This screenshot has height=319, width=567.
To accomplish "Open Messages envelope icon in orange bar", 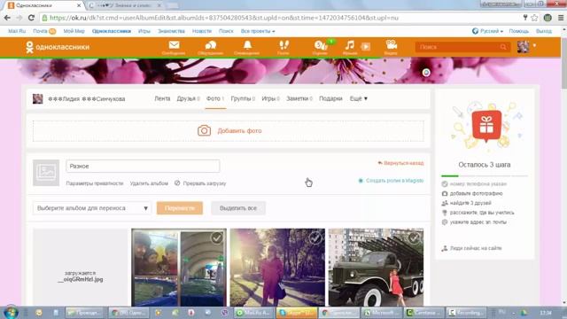I will coord(174,45).
